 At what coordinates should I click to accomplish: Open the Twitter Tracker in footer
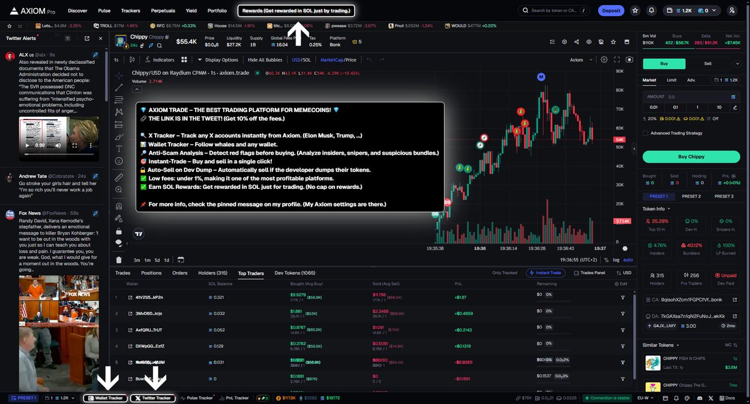153,398
